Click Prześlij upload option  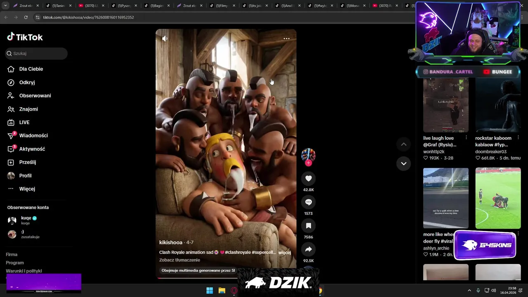(x=22, y=162)
